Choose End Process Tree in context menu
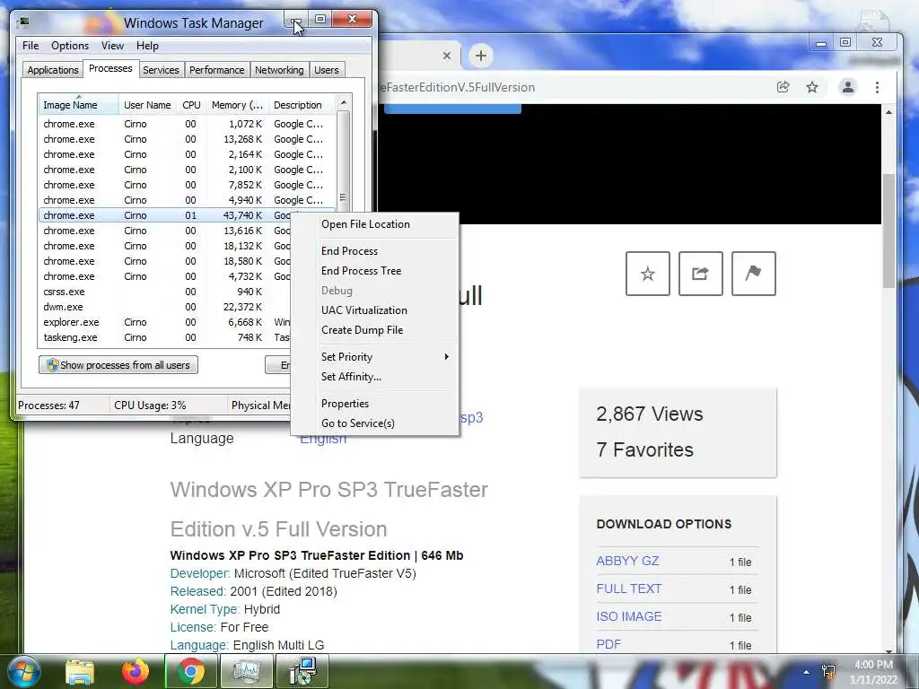 coord(374,271)
